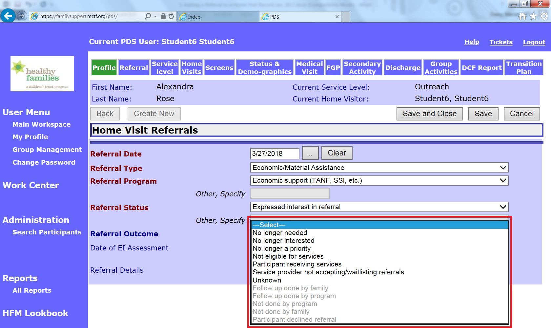Open the Screens tab
Viewport: 551px width, 328px height.
219,68
